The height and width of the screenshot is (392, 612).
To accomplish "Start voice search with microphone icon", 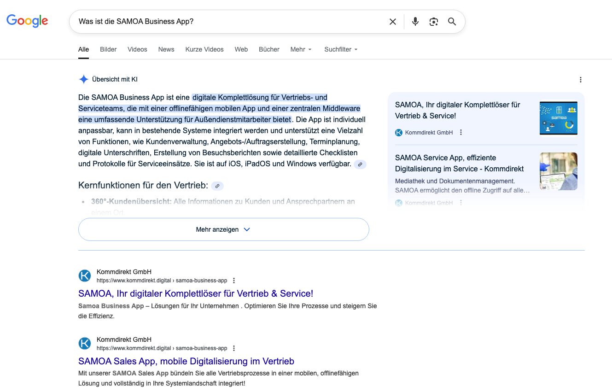I will point(415,22).
